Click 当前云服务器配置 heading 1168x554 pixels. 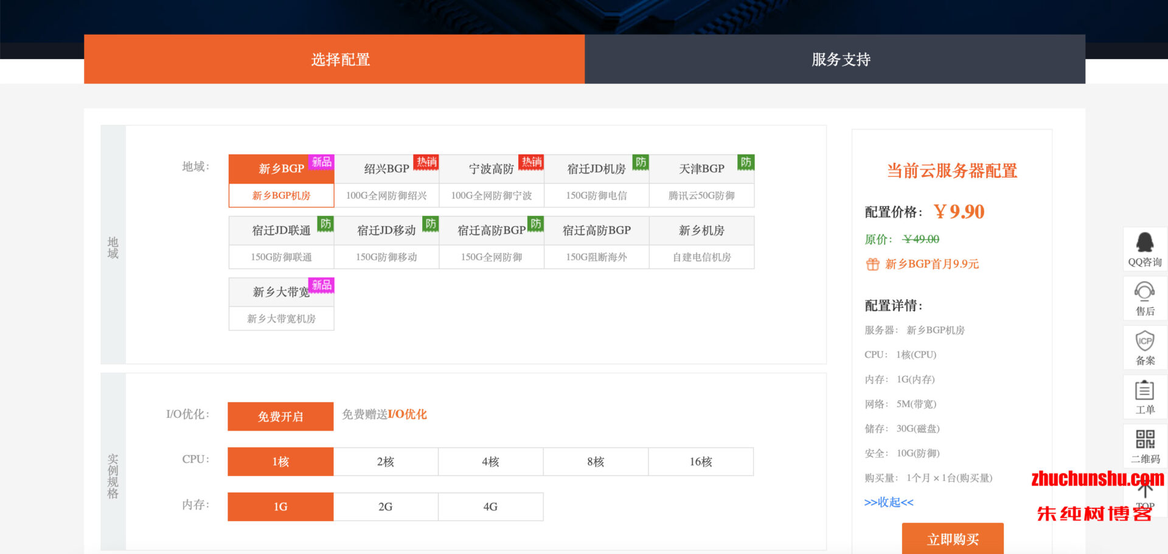(x=952, y=170)
